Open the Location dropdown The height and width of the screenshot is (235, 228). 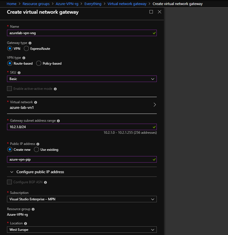point(153,229)
